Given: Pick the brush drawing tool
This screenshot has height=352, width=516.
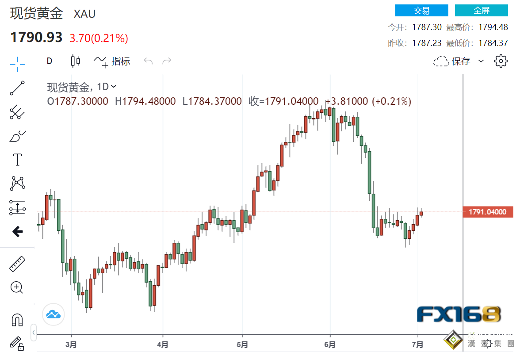Looking at the screenshot, I should [x=17, y=136].
